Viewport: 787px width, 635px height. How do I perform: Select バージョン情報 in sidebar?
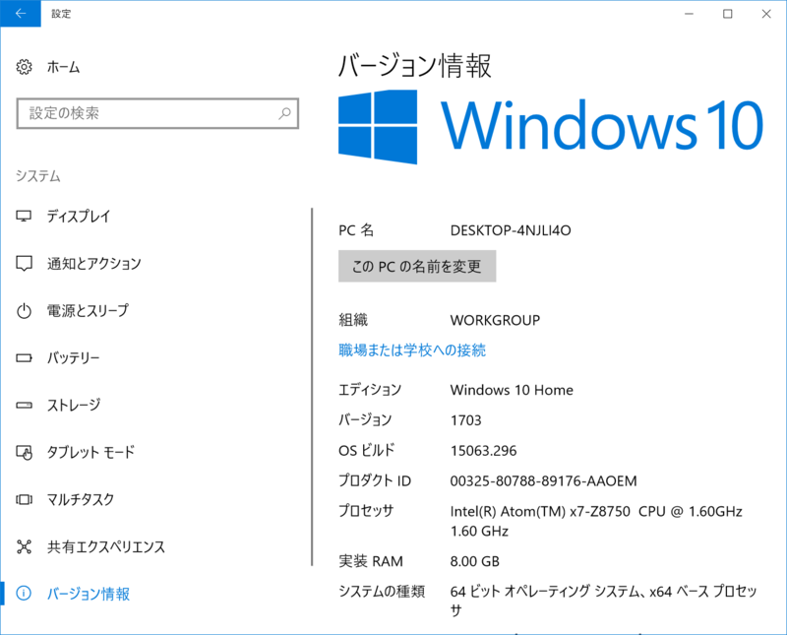coord(89,594)
